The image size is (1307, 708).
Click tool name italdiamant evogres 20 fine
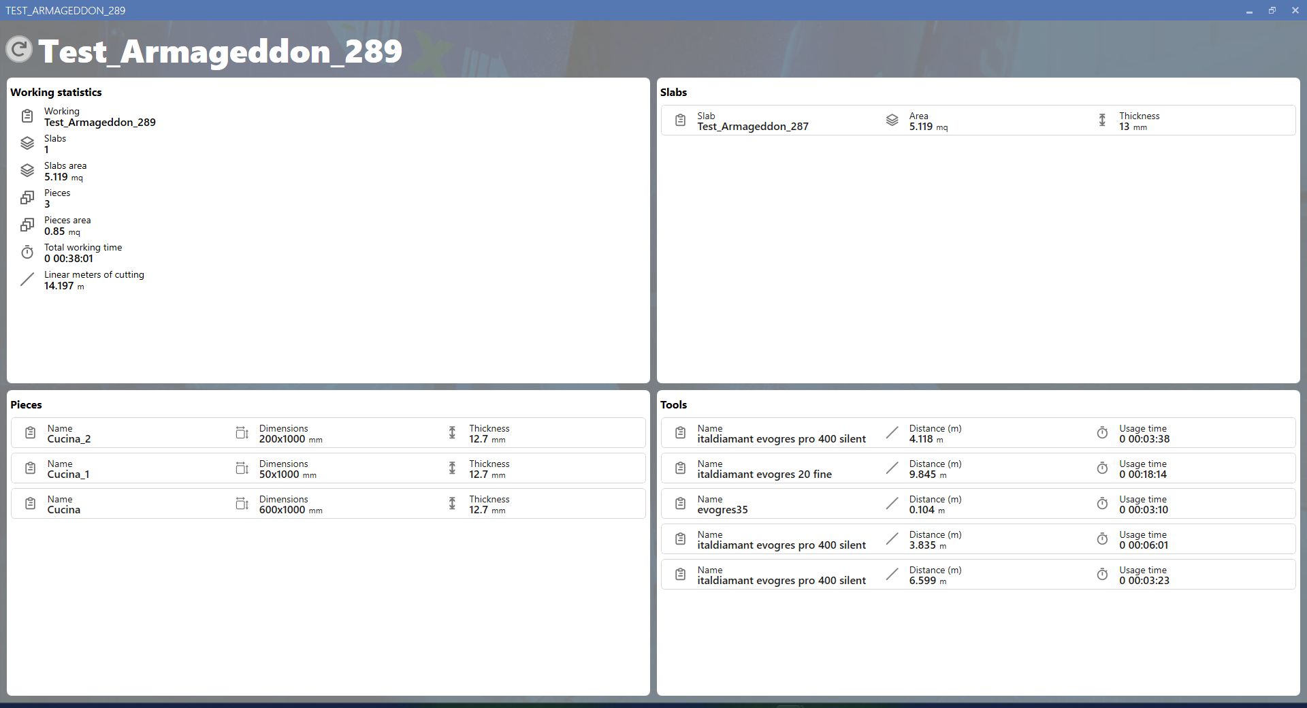coord(764,474)
